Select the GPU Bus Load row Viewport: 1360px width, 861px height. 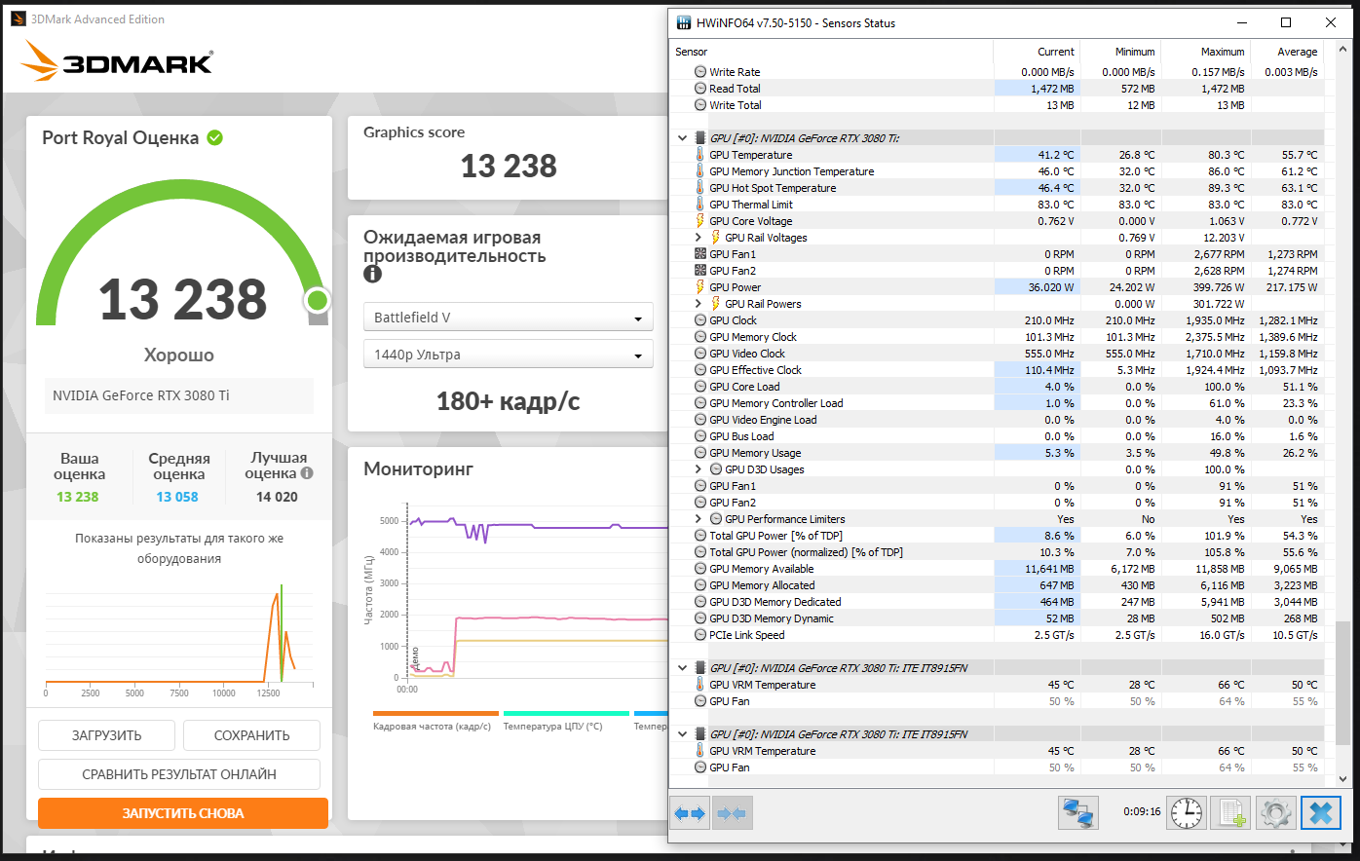tap(997, 436)
